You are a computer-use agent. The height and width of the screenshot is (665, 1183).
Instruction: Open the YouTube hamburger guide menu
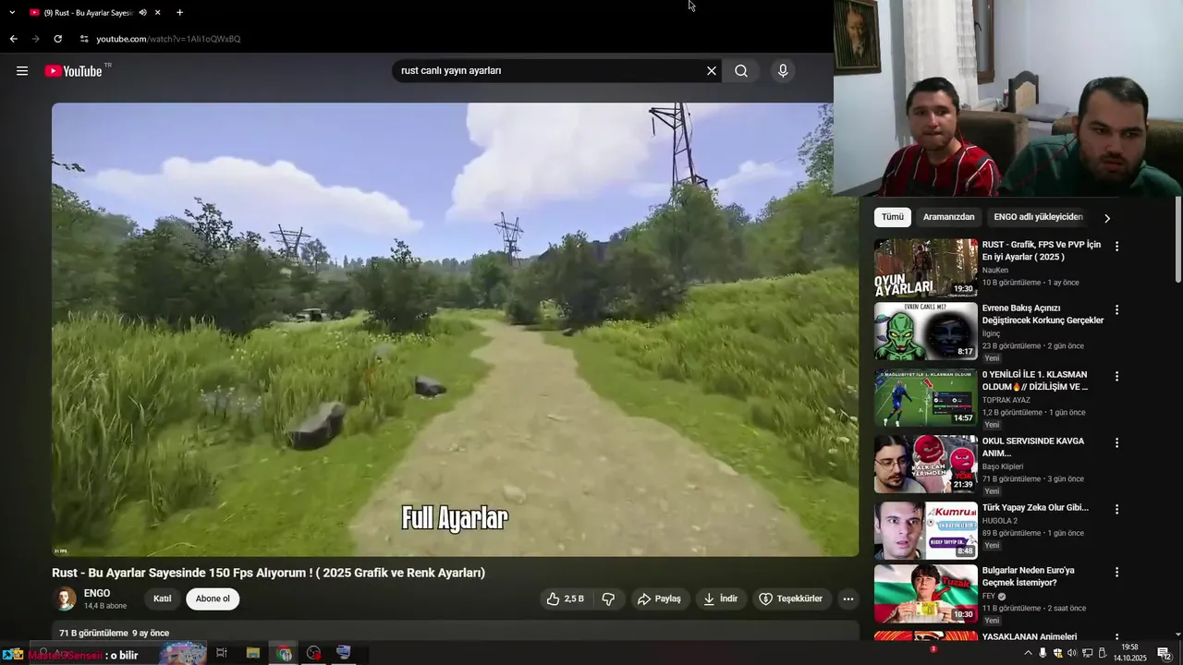click(22, 71)
